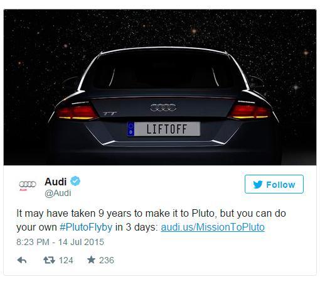View the 124 retweets count
Screen dimensions: 320x284
66,260
